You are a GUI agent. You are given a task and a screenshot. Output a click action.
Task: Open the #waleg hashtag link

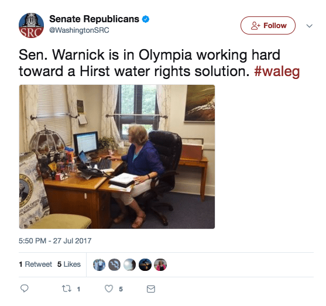click(x=277, y=72)
